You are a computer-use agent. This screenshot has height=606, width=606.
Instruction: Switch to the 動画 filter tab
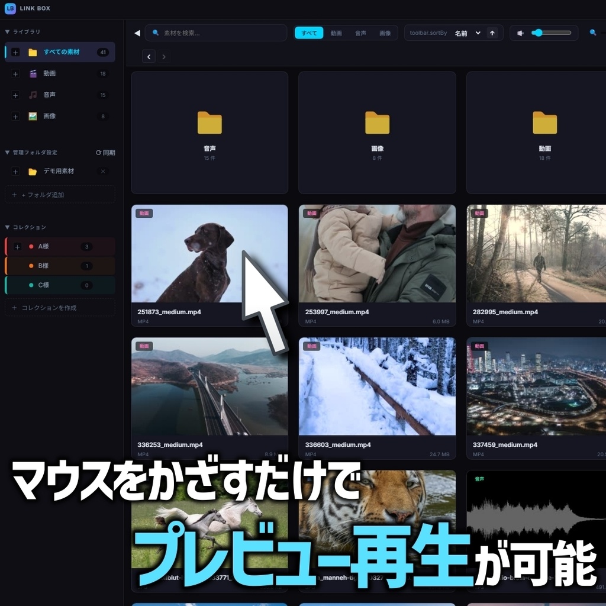tap(336, 33)
